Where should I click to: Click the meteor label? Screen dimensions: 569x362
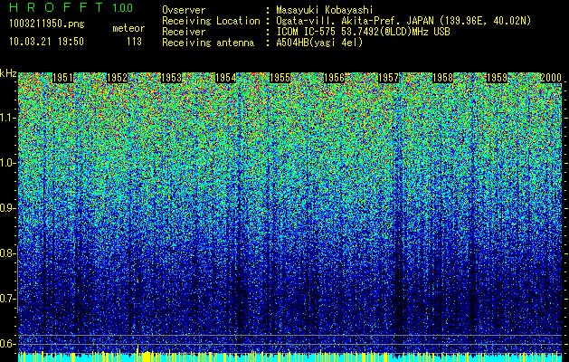(128, 28)
